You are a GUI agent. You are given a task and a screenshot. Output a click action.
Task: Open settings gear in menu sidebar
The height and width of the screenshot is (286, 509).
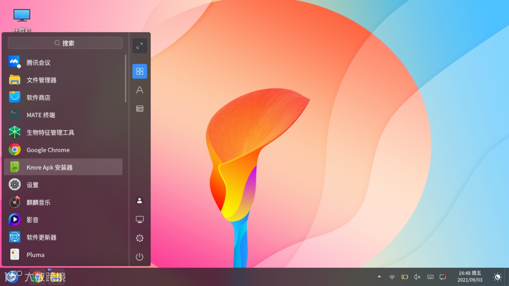coord(140,238)
